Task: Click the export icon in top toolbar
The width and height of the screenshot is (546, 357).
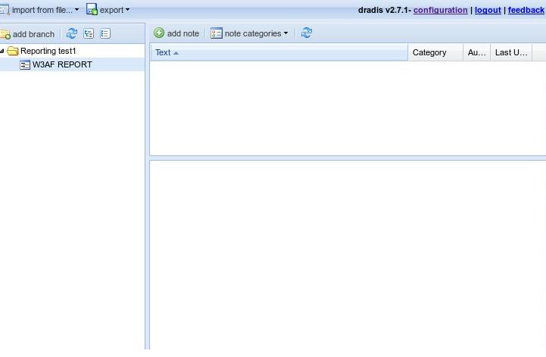Action: [x=92, y=10]
